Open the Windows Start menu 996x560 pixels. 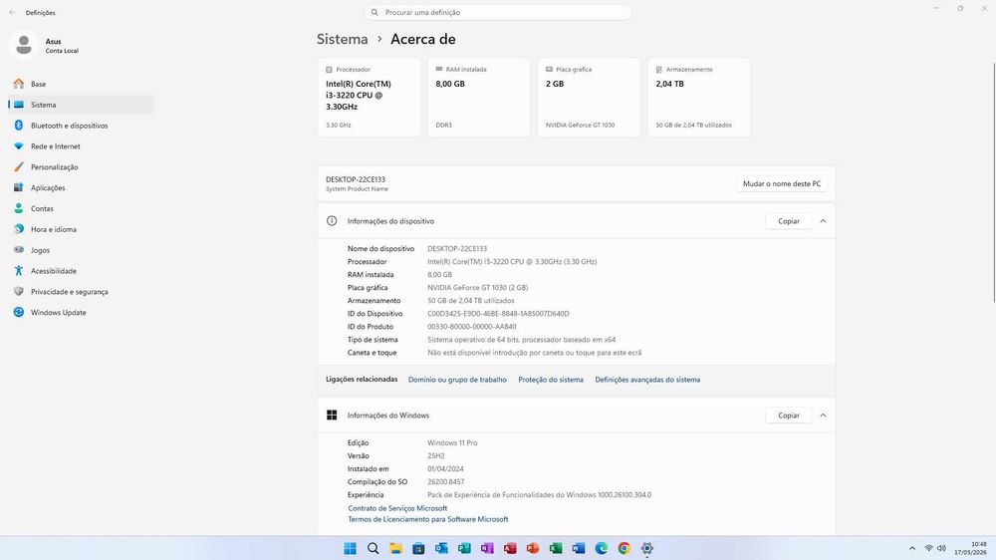pos(350,548)
